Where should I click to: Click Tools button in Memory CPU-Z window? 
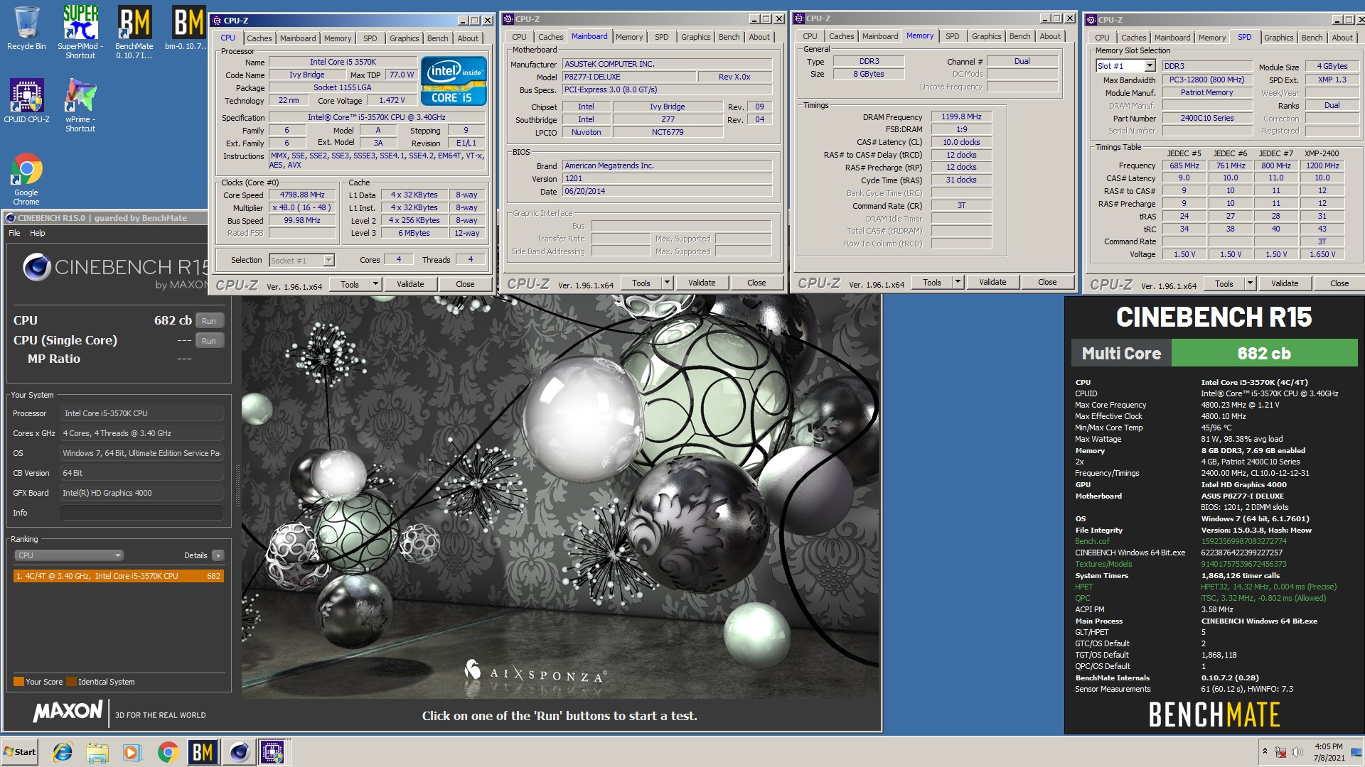(932, 282)
